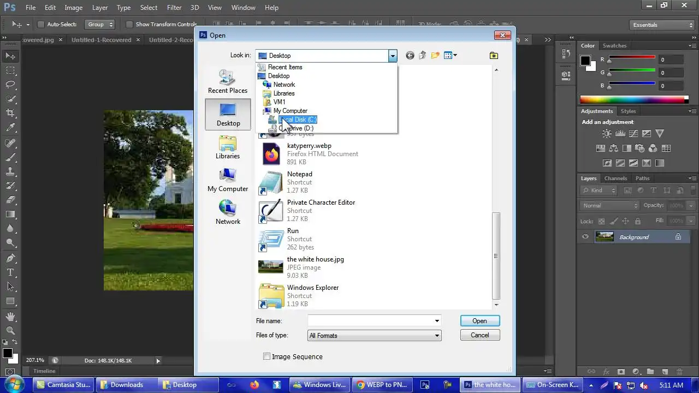Open the View Menu dropdown in dialog
Screen dimensions: 699x393
click(451, 56)
